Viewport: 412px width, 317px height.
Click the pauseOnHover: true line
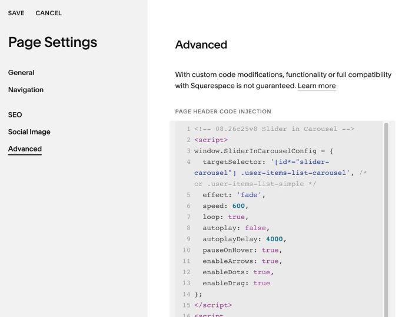point(242,250)
